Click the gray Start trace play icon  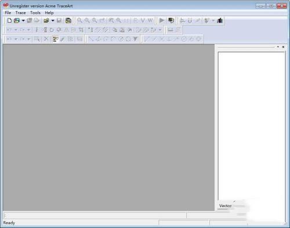162,20
